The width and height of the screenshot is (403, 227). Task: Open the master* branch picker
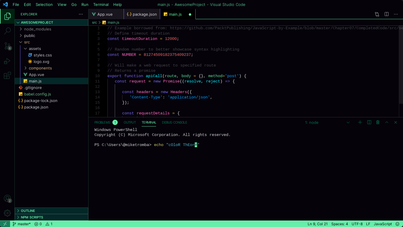(x=22, y=224)
